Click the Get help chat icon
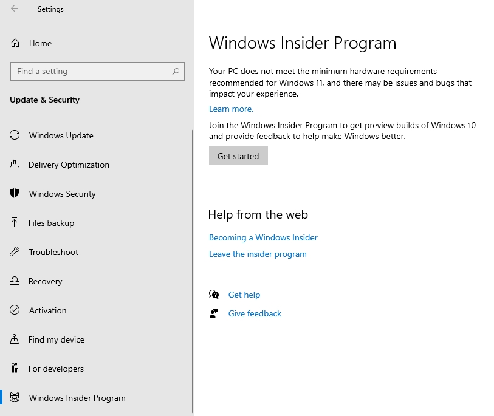Image resolution: width=494 pixels, height=416 pixels. click(214, 295)
